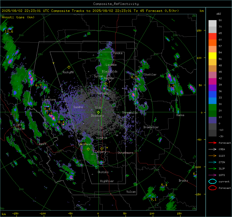232x217 pixels.
Task: Click the Ponoka city label
Action: [x=118, y=53]
